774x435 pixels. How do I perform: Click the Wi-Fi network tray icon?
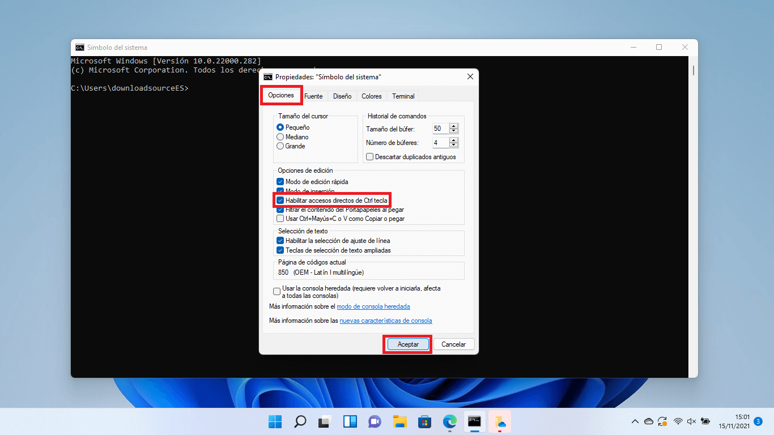click(x=678, y=421)
